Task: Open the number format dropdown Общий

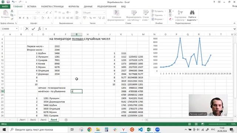Action: point(104,13)
